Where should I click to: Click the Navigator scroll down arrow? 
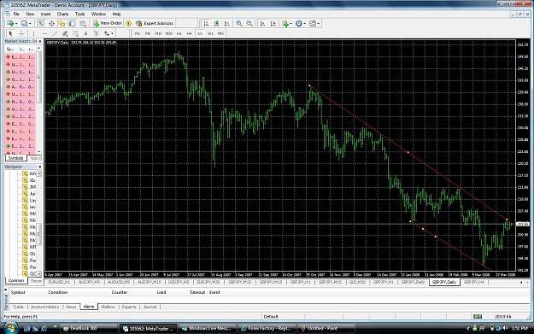point(38,273)
